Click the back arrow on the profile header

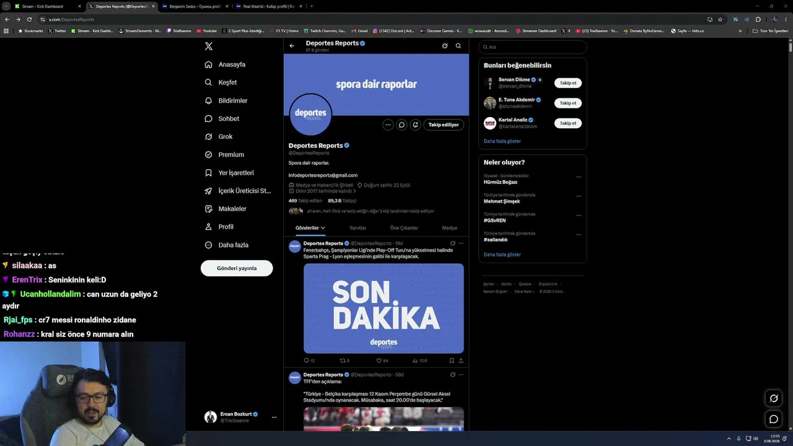292,46
